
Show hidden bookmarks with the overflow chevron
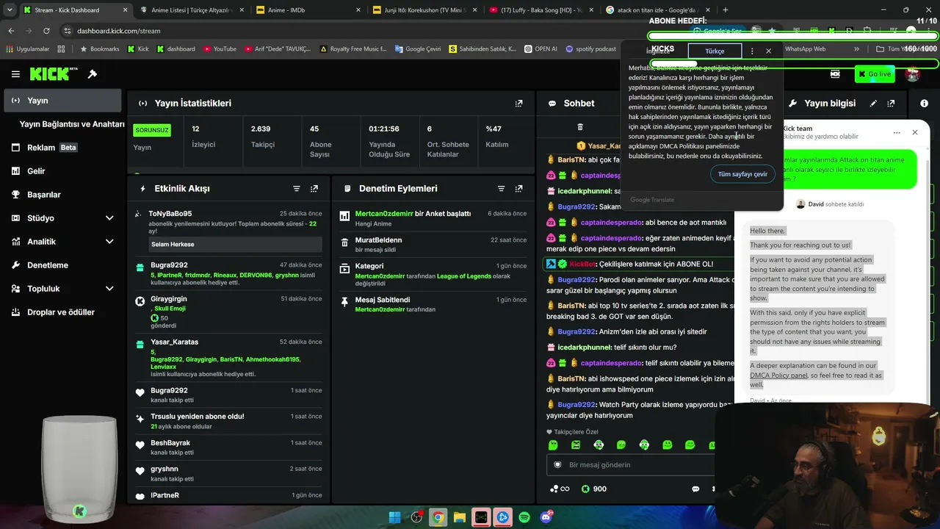pyautogui.click(x=856, y=49)
